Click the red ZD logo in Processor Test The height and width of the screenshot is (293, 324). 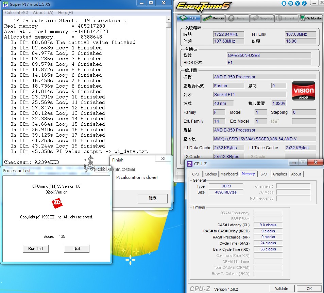(x=57, y=203)
